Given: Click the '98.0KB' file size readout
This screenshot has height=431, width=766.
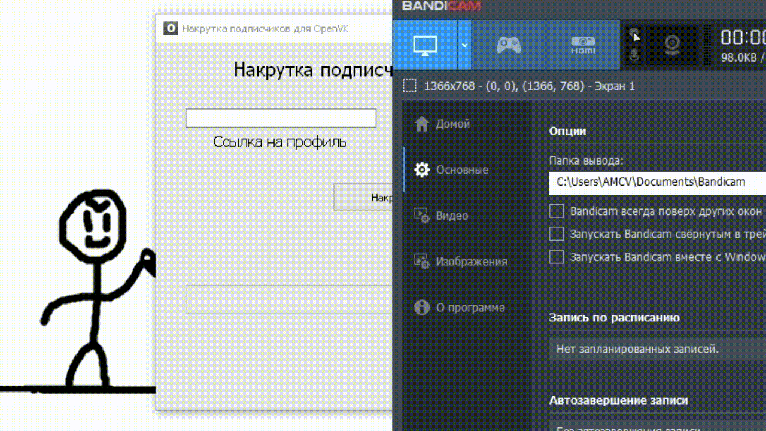Looking at the screenshot, I should click(x=738, y=57).
